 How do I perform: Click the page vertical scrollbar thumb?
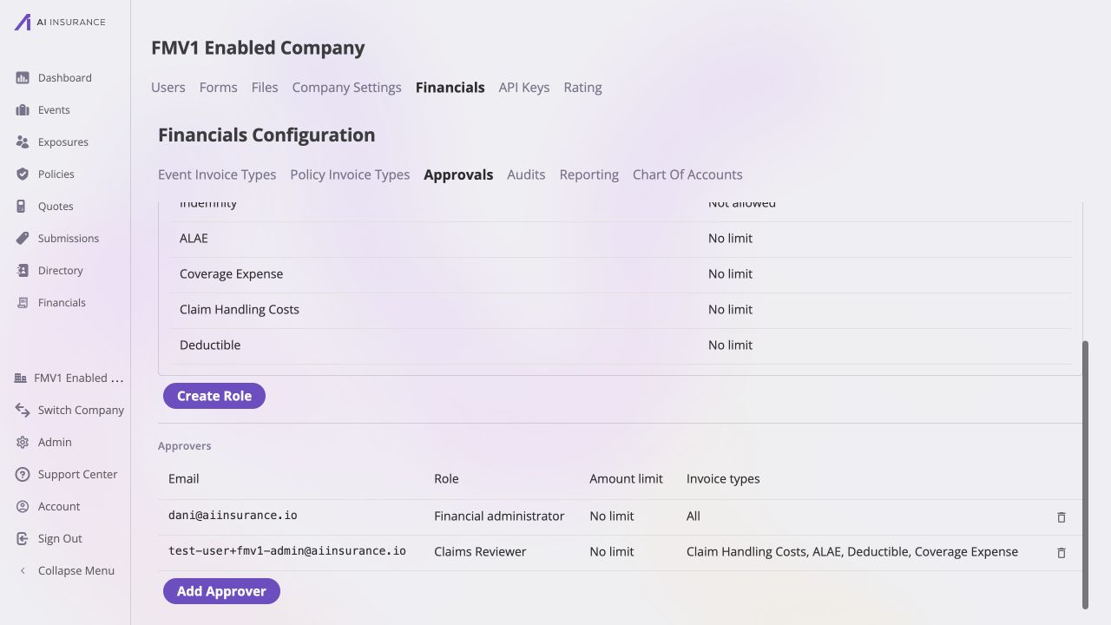[1085, 475]
